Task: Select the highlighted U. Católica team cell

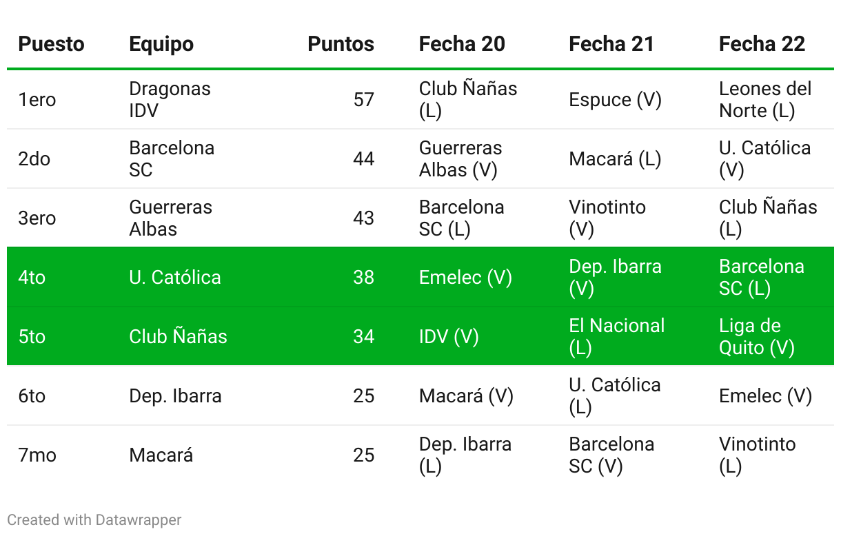Action: click(175, 278)
